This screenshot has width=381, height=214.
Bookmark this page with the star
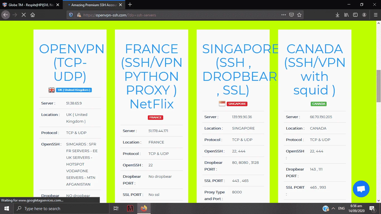coord(299,15)
